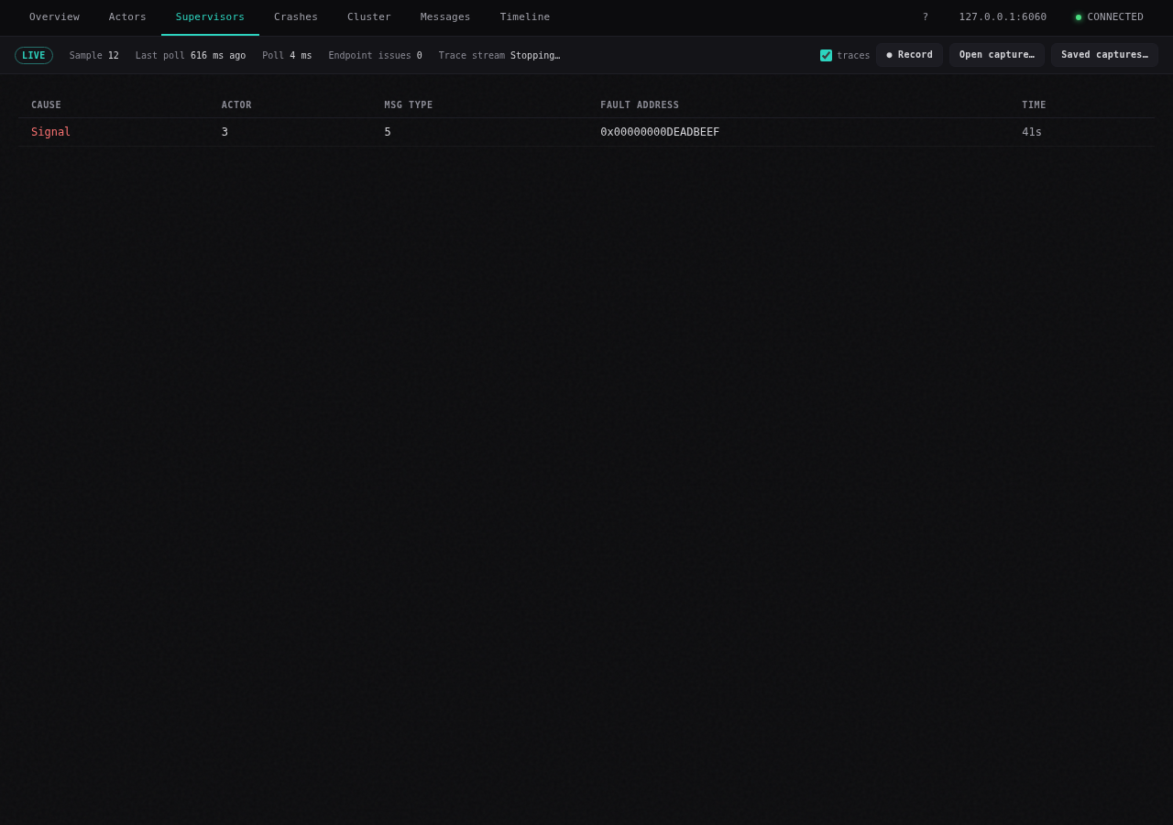The width and height of the screenshot is (1173, 825).
Task: Click the MSG TYPE column header
Action: click(409, 105)
